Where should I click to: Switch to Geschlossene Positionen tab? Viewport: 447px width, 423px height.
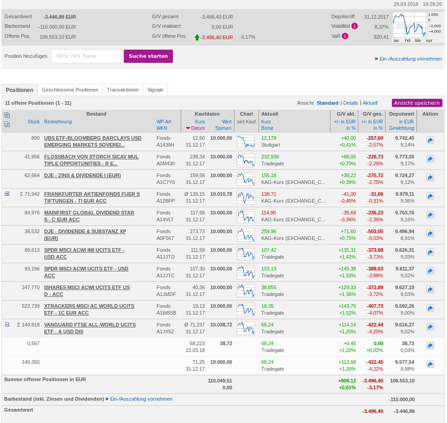click(x=70, y=90)
